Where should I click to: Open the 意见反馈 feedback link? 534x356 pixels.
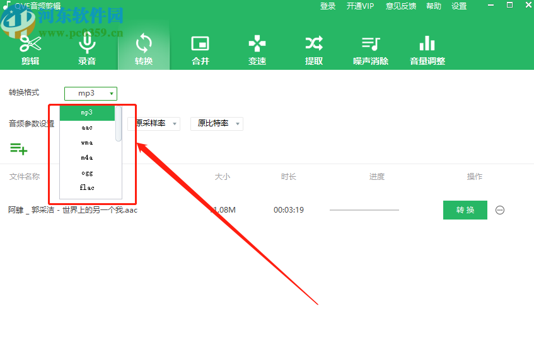[x=401, y=6]
